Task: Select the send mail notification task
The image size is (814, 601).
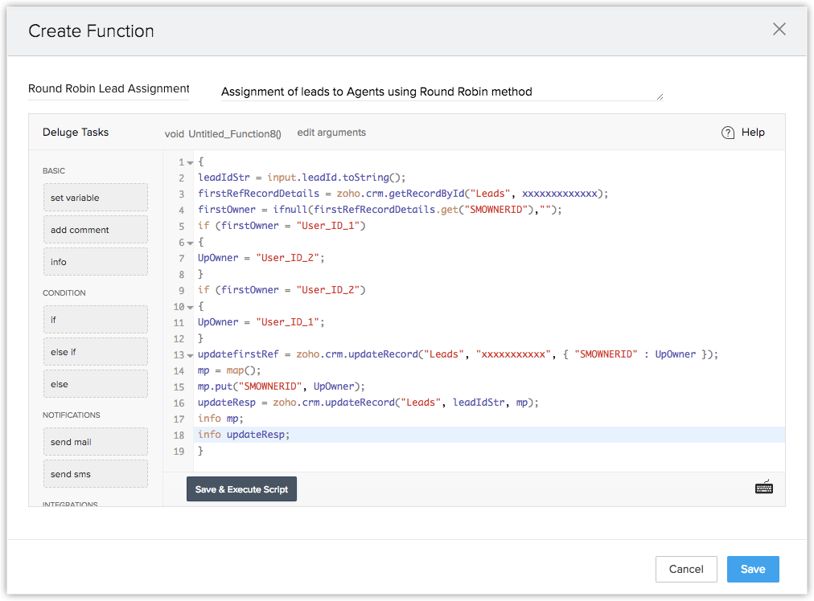Action: pos(95,442)
